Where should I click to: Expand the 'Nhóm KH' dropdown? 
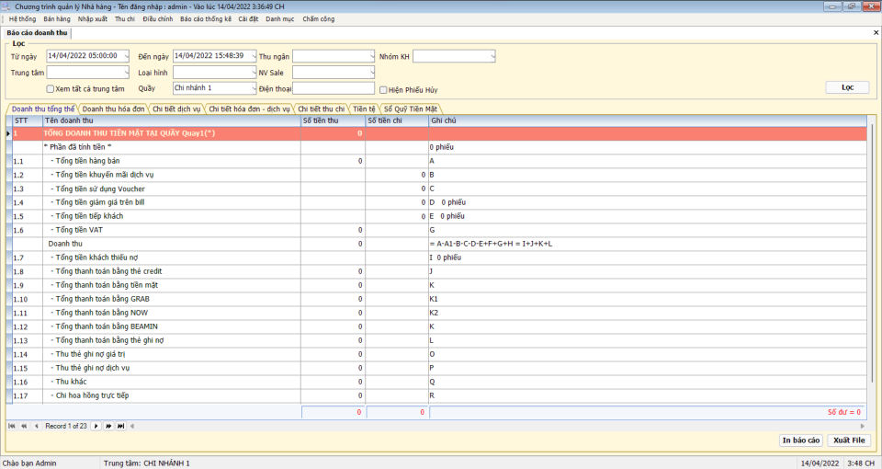[492, 56]
